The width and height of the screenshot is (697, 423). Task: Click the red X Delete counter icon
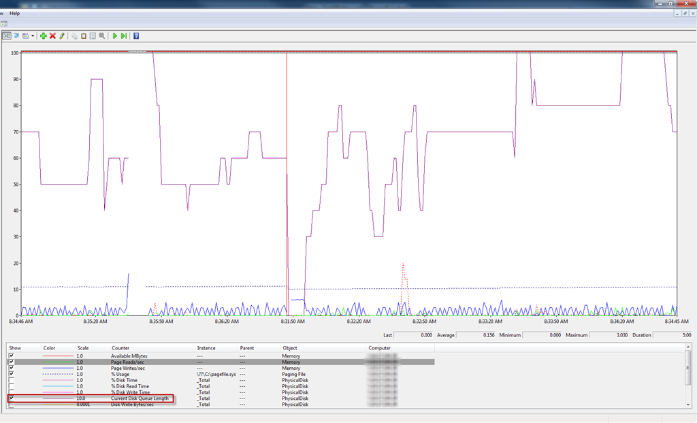tap(52, 35)
